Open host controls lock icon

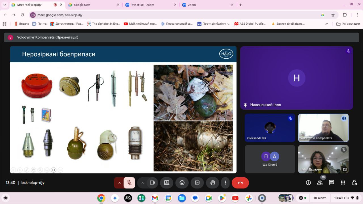pos(354,183)
